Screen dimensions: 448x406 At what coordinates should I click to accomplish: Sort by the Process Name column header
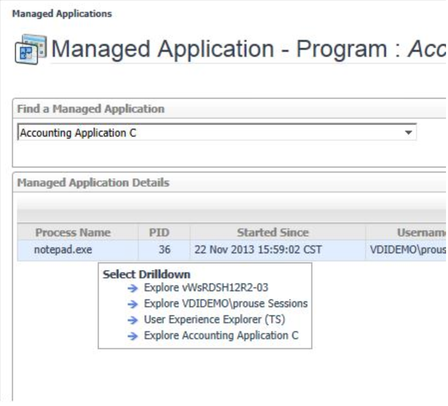click(73, 232)
